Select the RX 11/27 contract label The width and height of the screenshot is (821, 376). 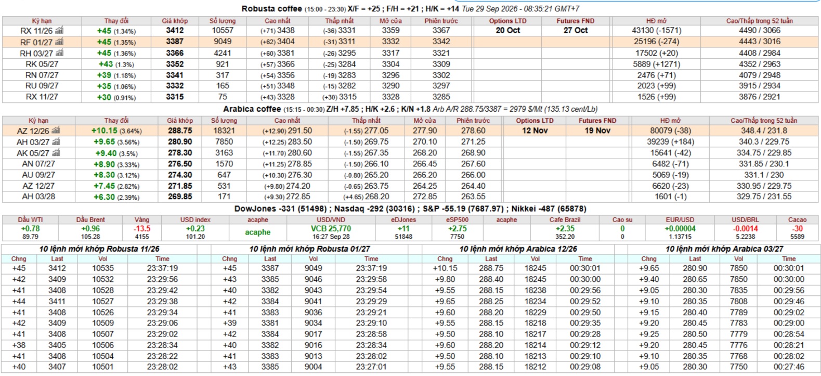(x=42, y=97)
